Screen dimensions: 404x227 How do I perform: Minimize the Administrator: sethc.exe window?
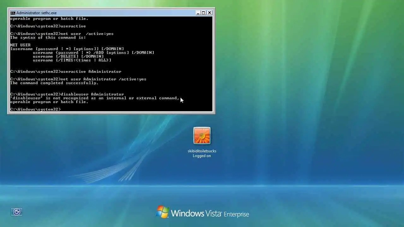click(198, 13)
